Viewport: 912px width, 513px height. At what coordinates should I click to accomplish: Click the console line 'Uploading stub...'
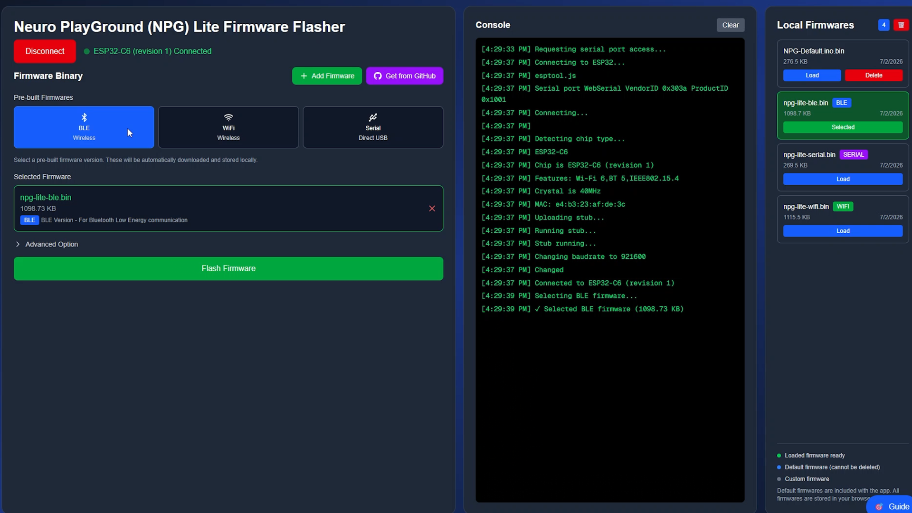(x=570, y=218)
